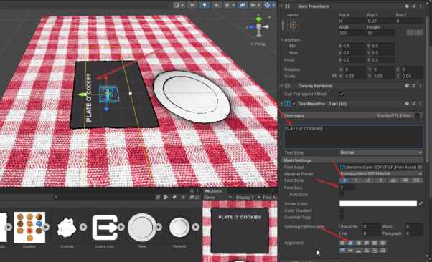Screen dimensions: 432x262
Task: Click the vertex color white swatch
Action: pos(378,203)
